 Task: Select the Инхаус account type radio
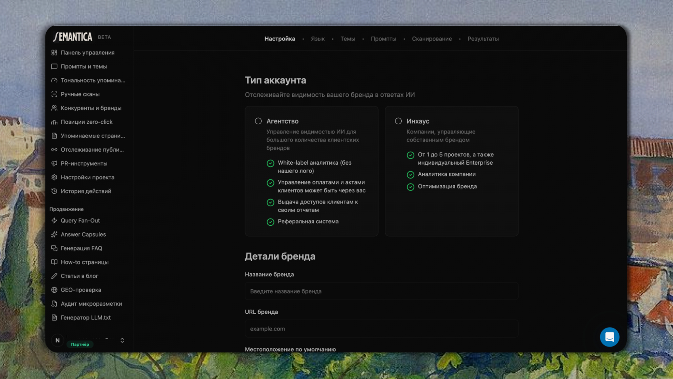(x=398, y=121)
